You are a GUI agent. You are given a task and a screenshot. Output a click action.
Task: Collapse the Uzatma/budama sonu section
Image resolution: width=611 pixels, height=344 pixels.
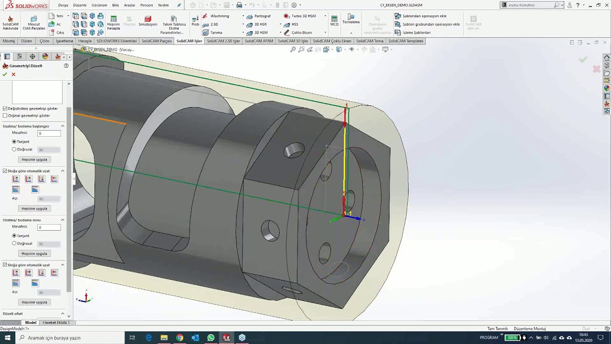click(x=63, y=220)
